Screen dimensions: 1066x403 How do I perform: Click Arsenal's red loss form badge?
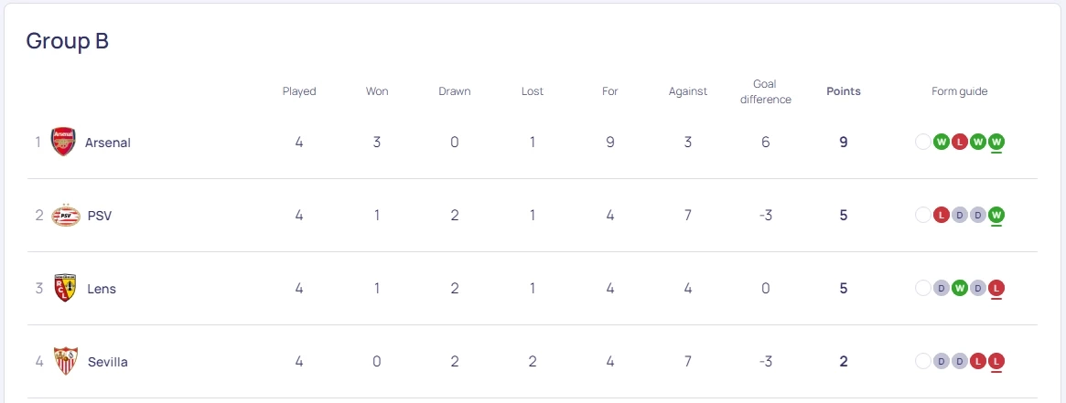pos(959,142)
